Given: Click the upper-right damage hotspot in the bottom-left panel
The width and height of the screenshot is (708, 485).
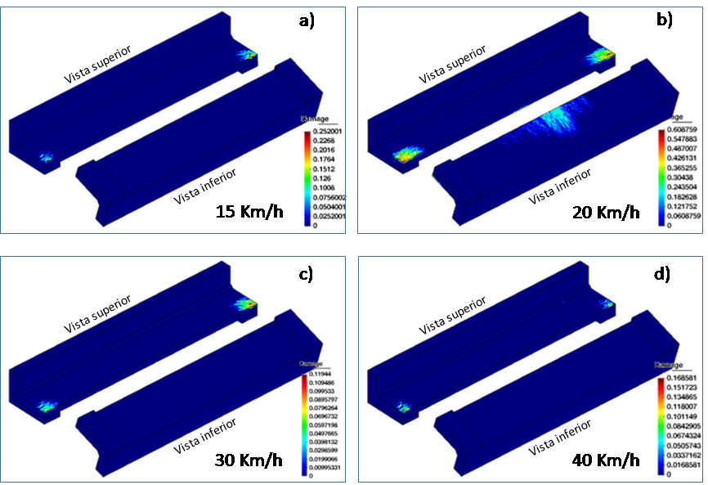Looking at the screenshot, I should coord(245,303).
